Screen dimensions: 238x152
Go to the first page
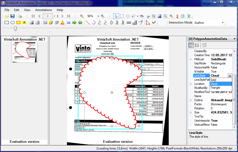click(33, 16)
